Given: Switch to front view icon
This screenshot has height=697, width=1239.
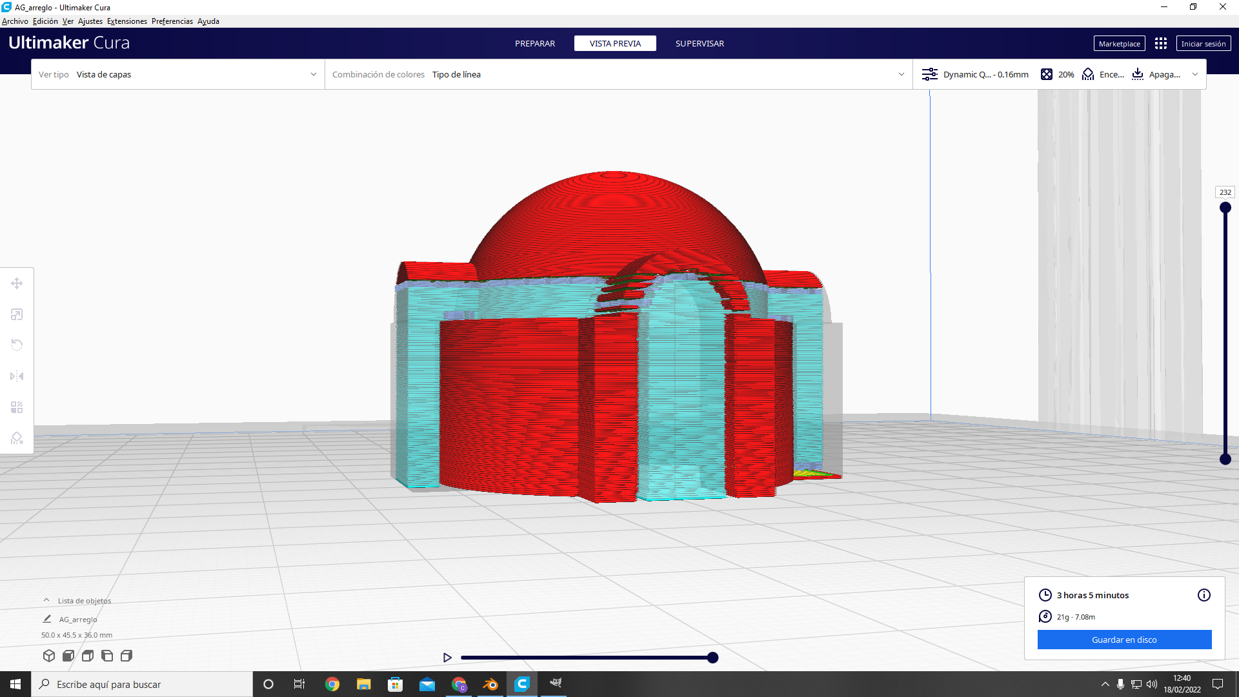Looking at the screenshot, I should (68, 656).
